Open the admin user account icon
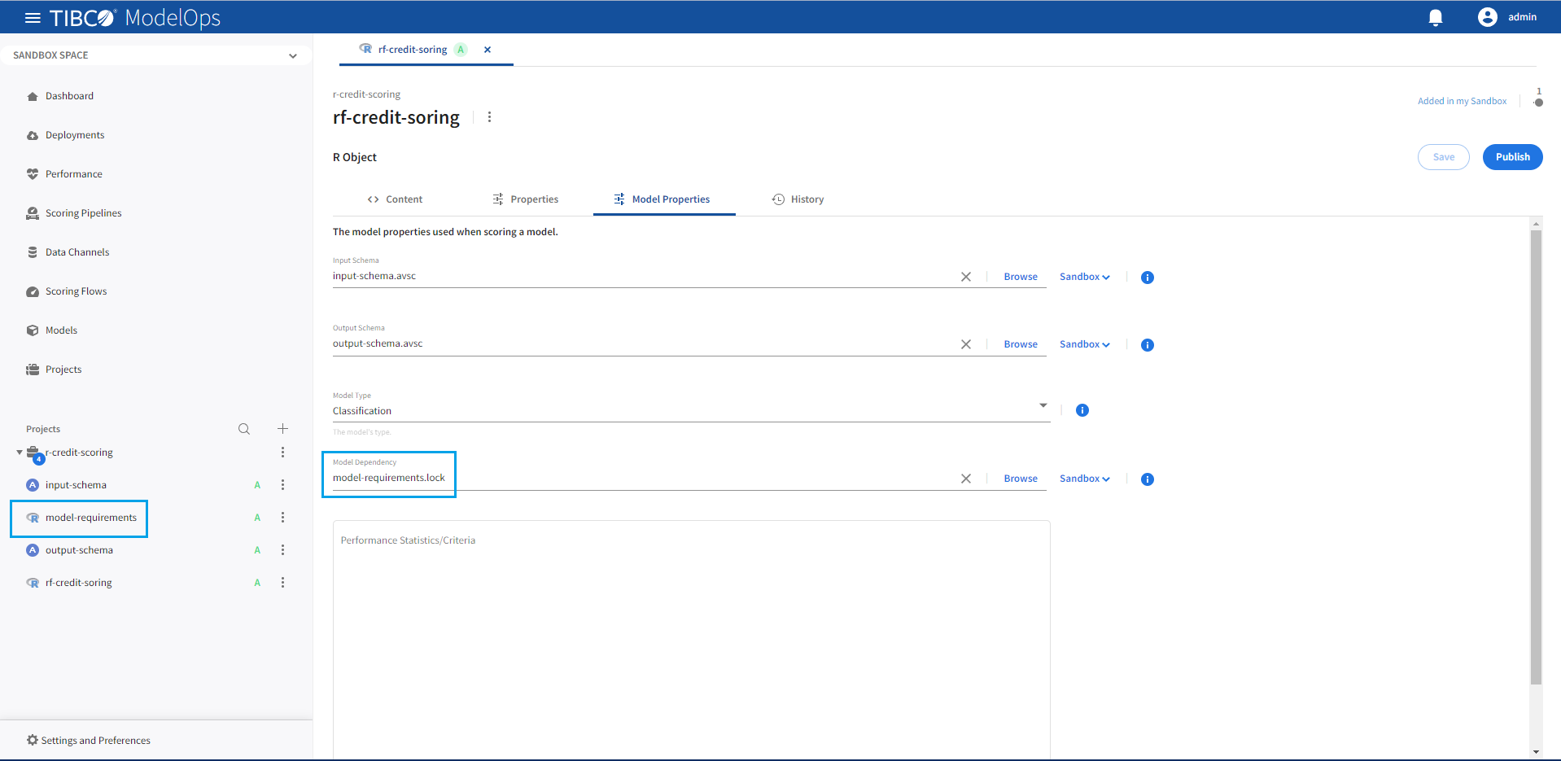1561x761 pixels. point(1487,17)
